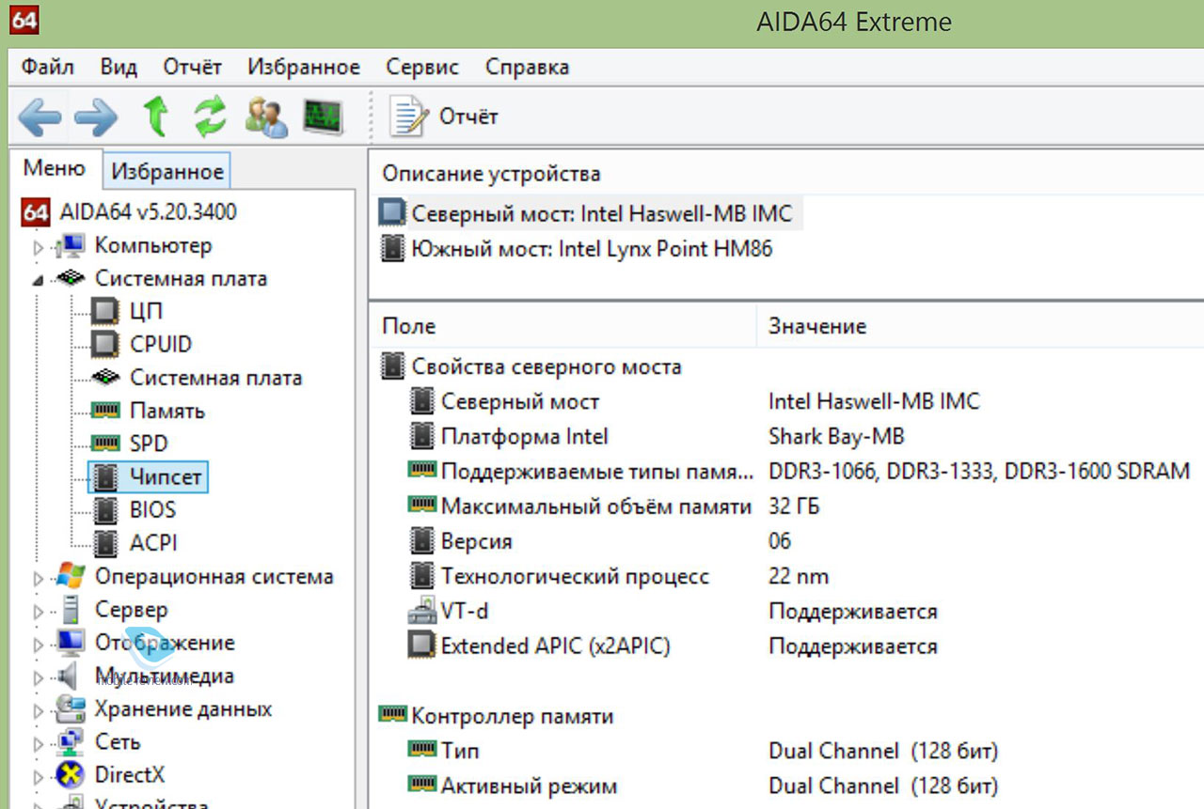
Task: Click the Сеть network icon
Action: pos(71,742)
